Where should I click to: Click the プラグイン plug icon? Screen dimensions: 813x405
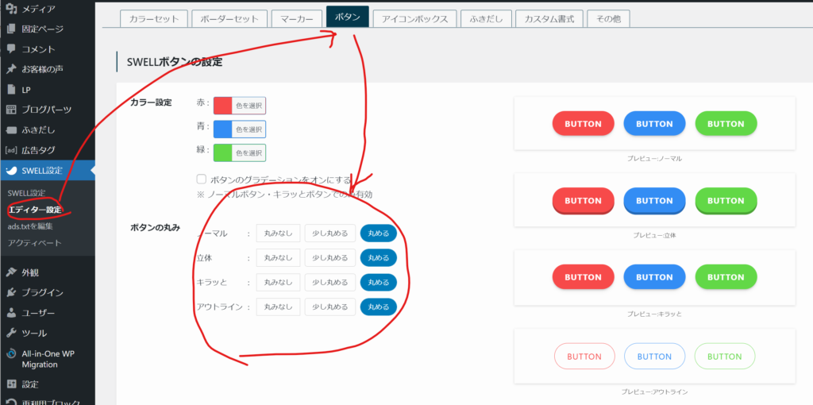pyautogui.click(x=11, y=292)
